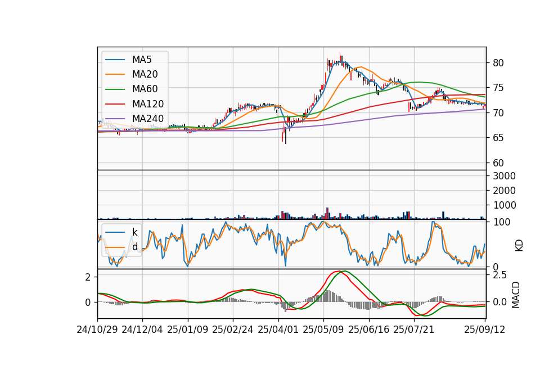
Task: Click the price axis value 70
Action: tap(498, 113)
